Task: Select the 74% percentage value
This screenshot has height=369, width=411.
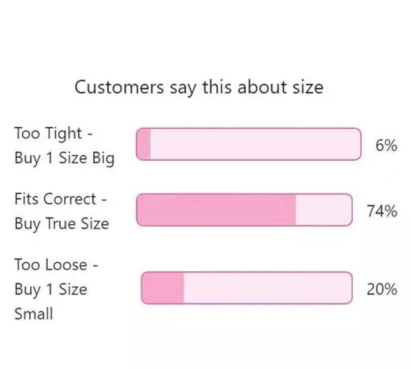Action: coord(382,211)
